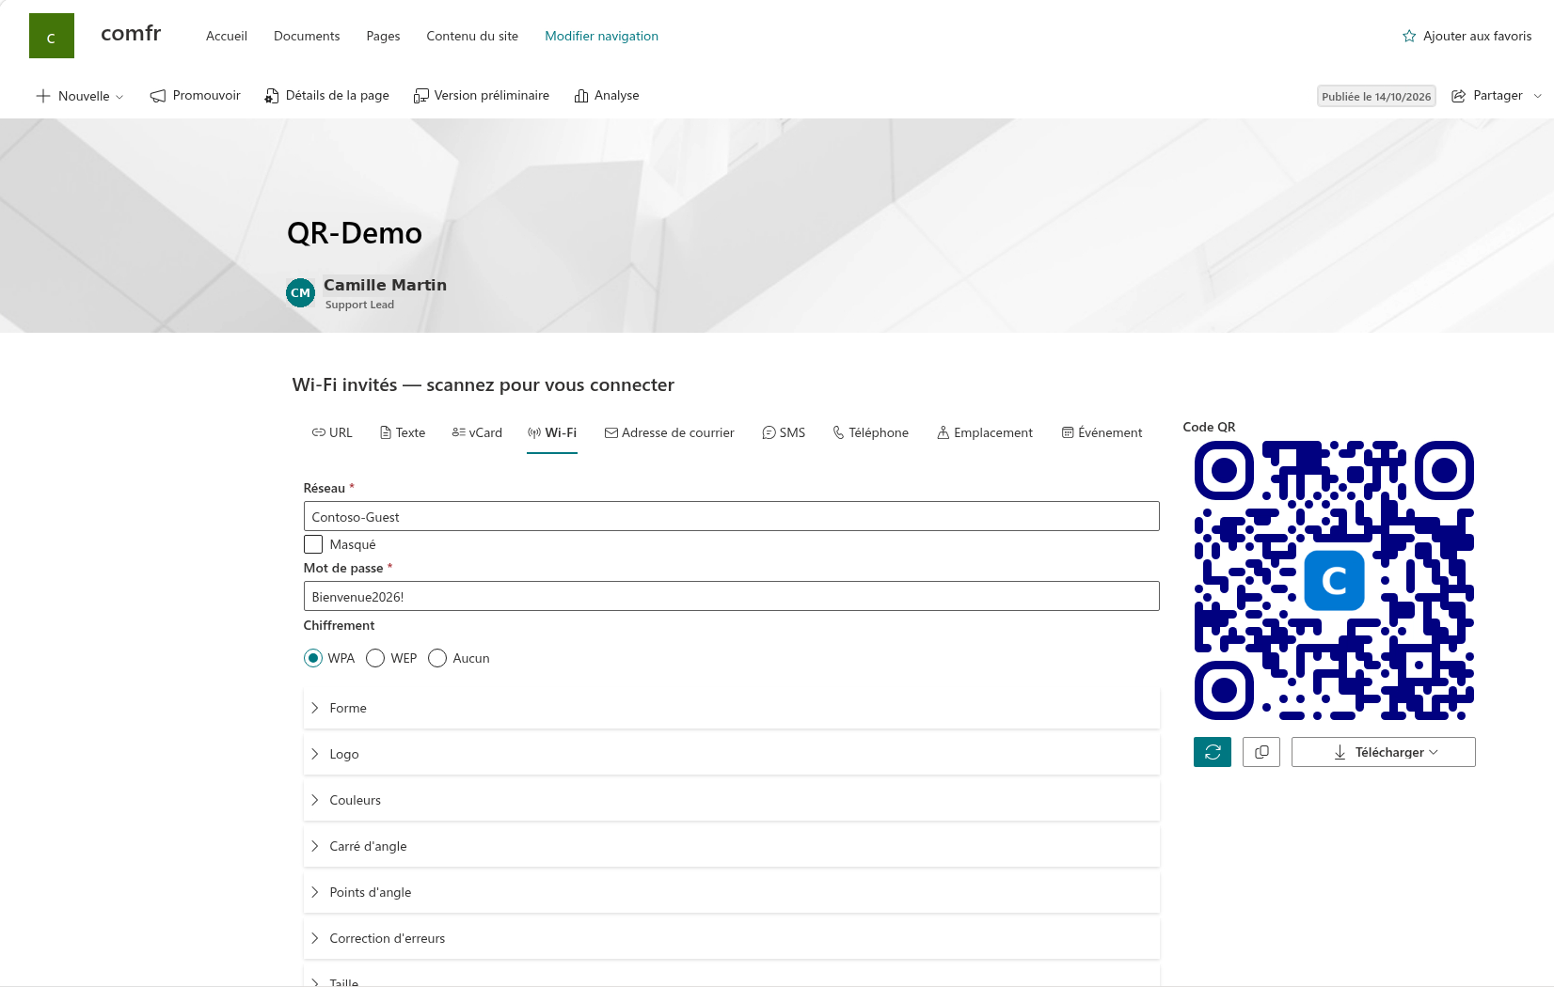
Task: Expand the Logo section
Action: click(x=731, y=754)
